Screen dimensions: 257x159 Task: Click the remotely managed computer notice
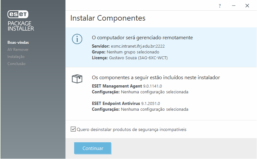(x=142, y=38)
